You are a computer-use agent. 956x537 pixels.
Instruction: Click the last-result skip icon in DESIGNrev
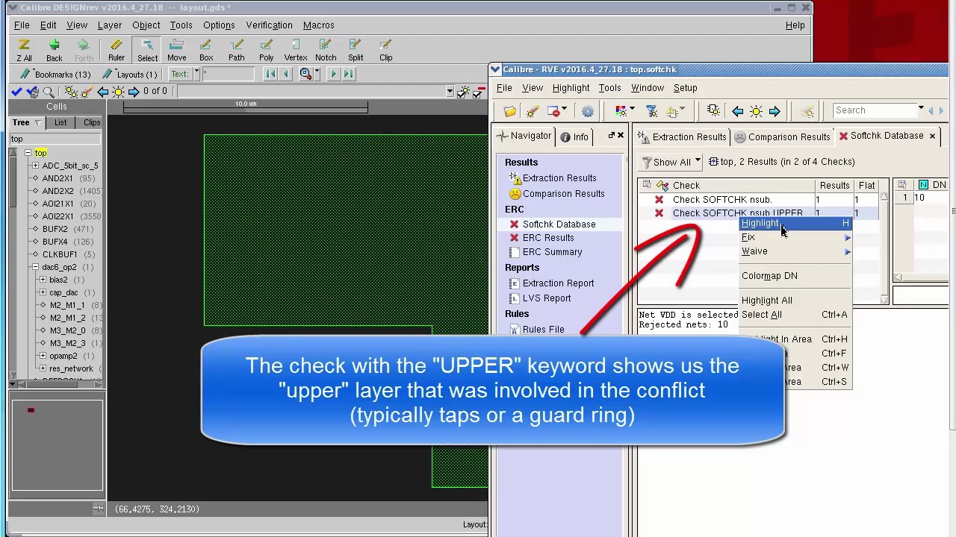click(x=348, y=74)
